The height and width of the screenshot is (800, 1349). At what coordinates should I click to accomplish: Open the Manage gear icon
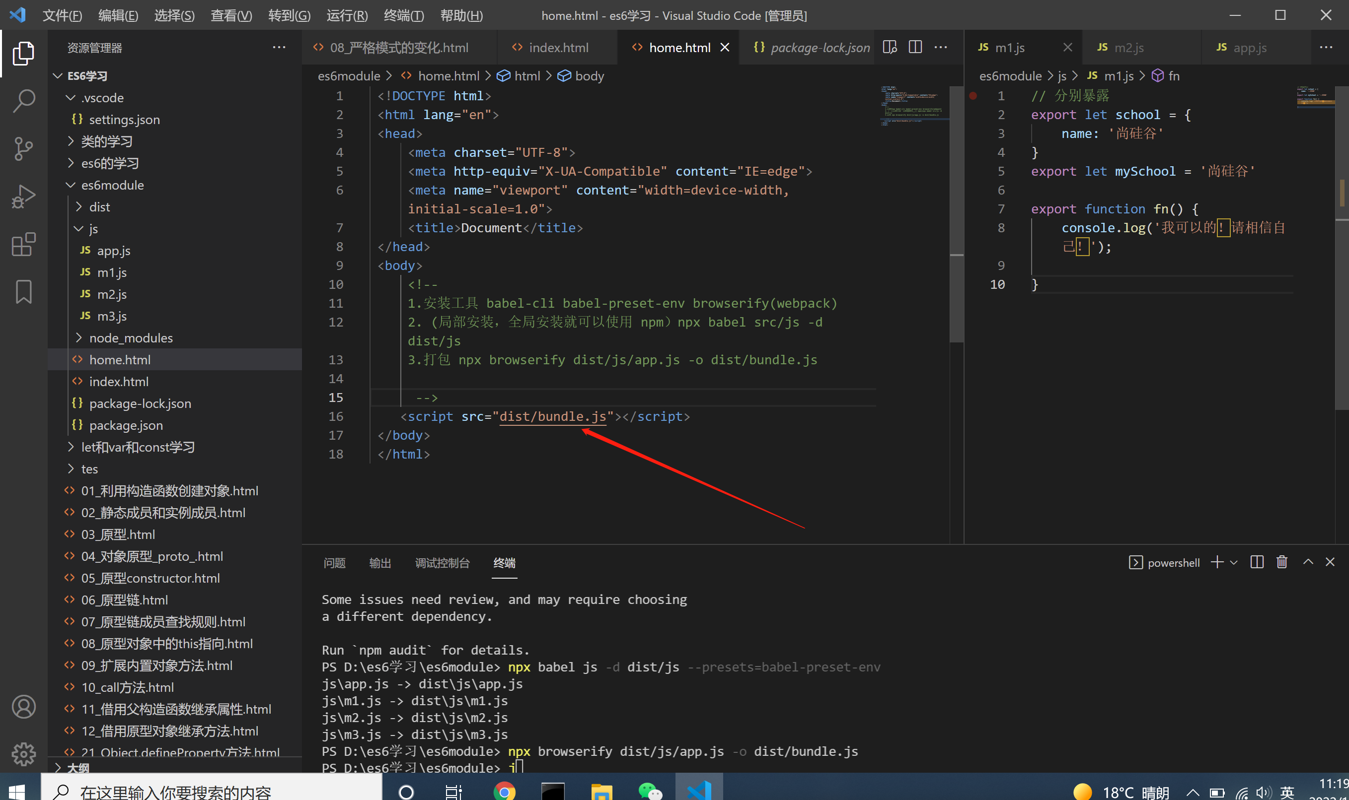click(23, 754)
